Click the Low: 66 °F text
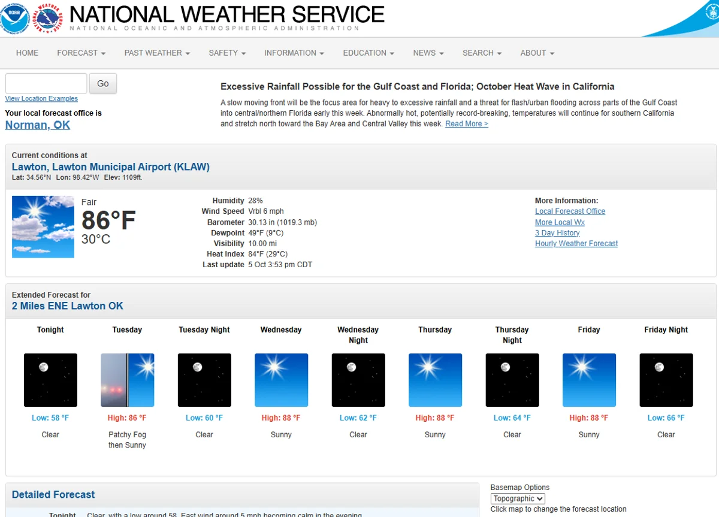The height and width of the screenshot is (517, 719). [666, 418]
